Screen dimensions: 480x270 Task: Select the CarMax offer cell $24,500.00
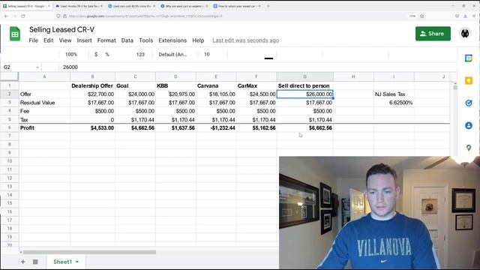256,94
